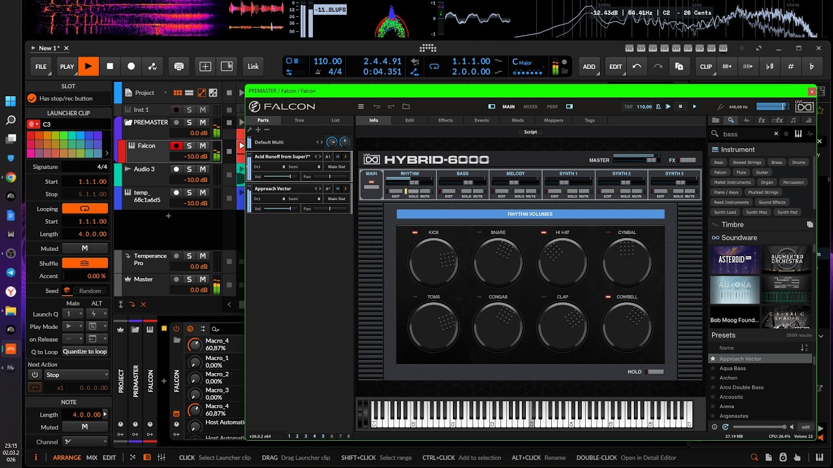Click the SNARE volume knob
Viewport: 833px width, 468px height.
coord(498,262)
